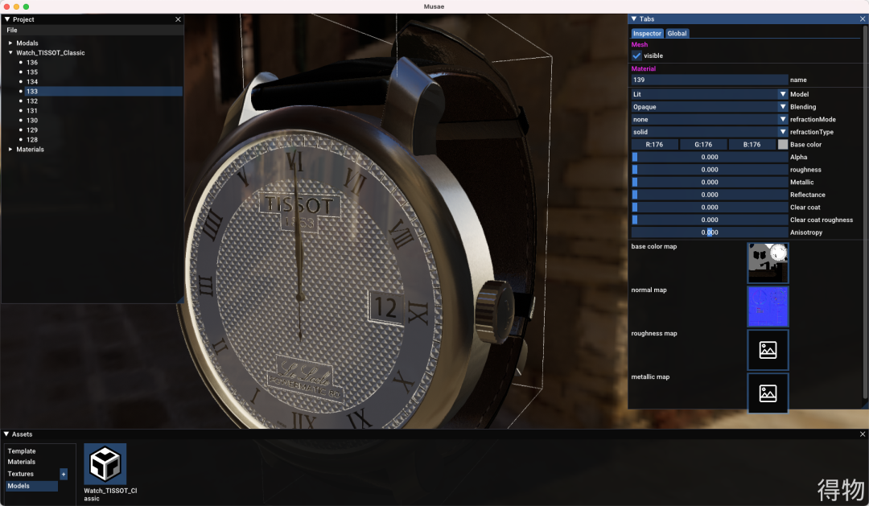Toggle the mesh visible checkbox
This screenshot has height=506, width=869.
point(636,56)
